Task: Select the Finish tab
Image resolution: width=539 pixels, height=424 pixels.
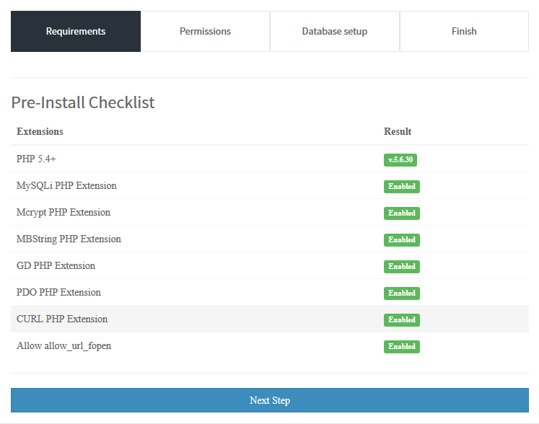Action: [464, 31]
